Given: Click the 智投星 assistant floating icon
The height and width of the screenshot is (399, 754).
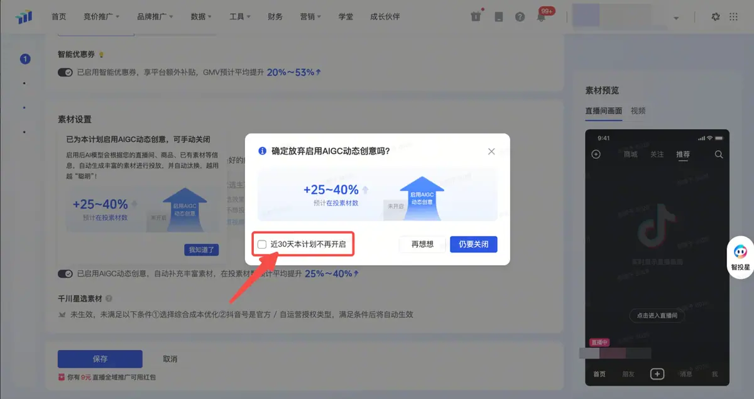Looking at the screenshot, I should tap(740, 256).
